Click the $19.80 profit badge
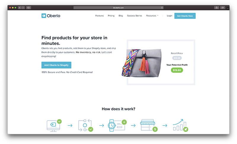This screenshot has width=237, height=144. click(x=177, y=70)
